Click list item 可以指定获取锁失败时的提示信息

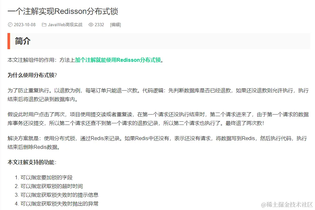(59, 195)
